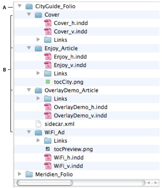Click the InDesign icon of OverlayDemo_v.indd
Screen dimensions: 162x188
[x=48, y=115]
